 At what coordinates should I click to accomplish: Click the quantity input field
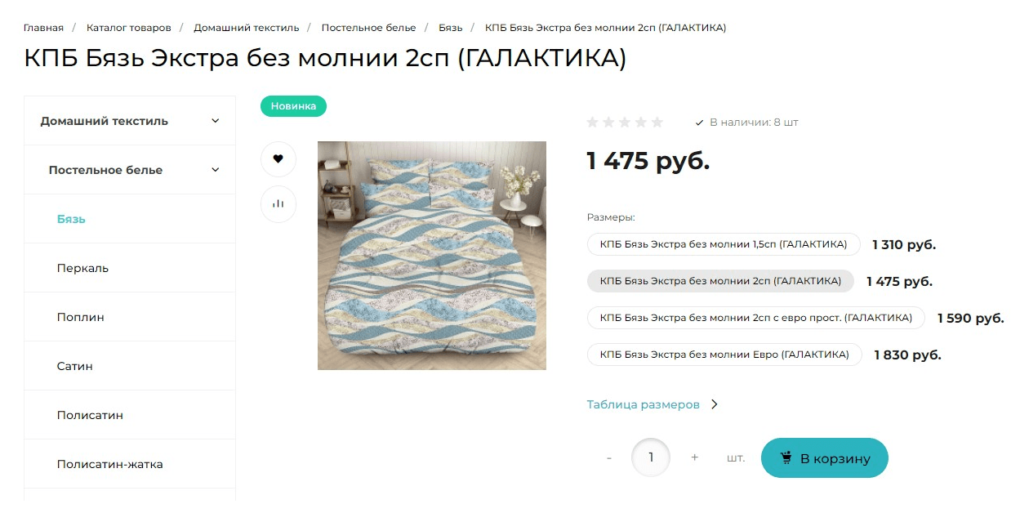[x=651, y=457]
